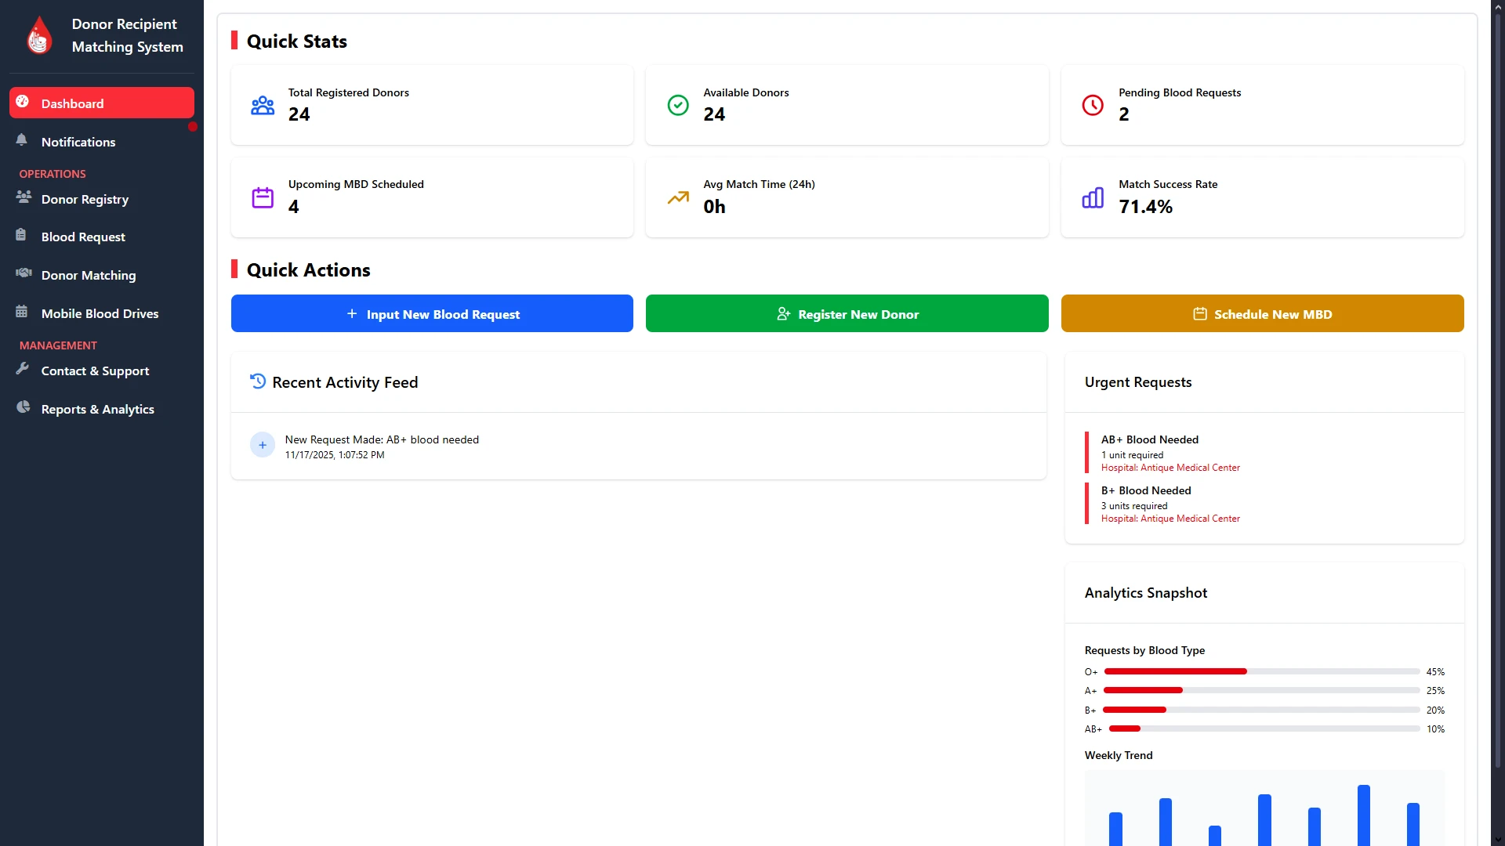Click the A+ blood type progress bar
This screenshot has width=1505, height=846.
click(1262, 690)
